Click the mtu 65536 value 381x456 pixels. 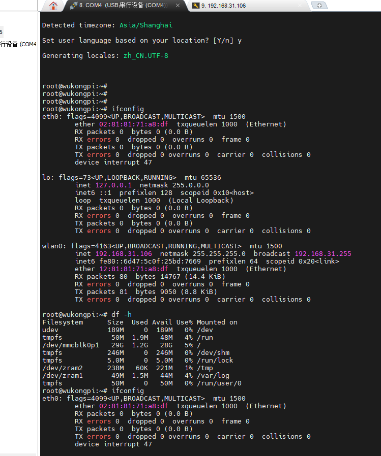(x=203, y=177)
